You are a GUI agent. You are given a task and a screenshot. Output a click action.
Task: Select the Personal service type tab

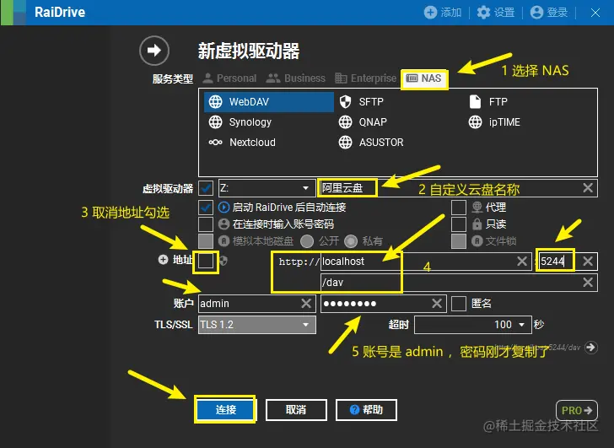pyautogui.click(x=229, y=78)
